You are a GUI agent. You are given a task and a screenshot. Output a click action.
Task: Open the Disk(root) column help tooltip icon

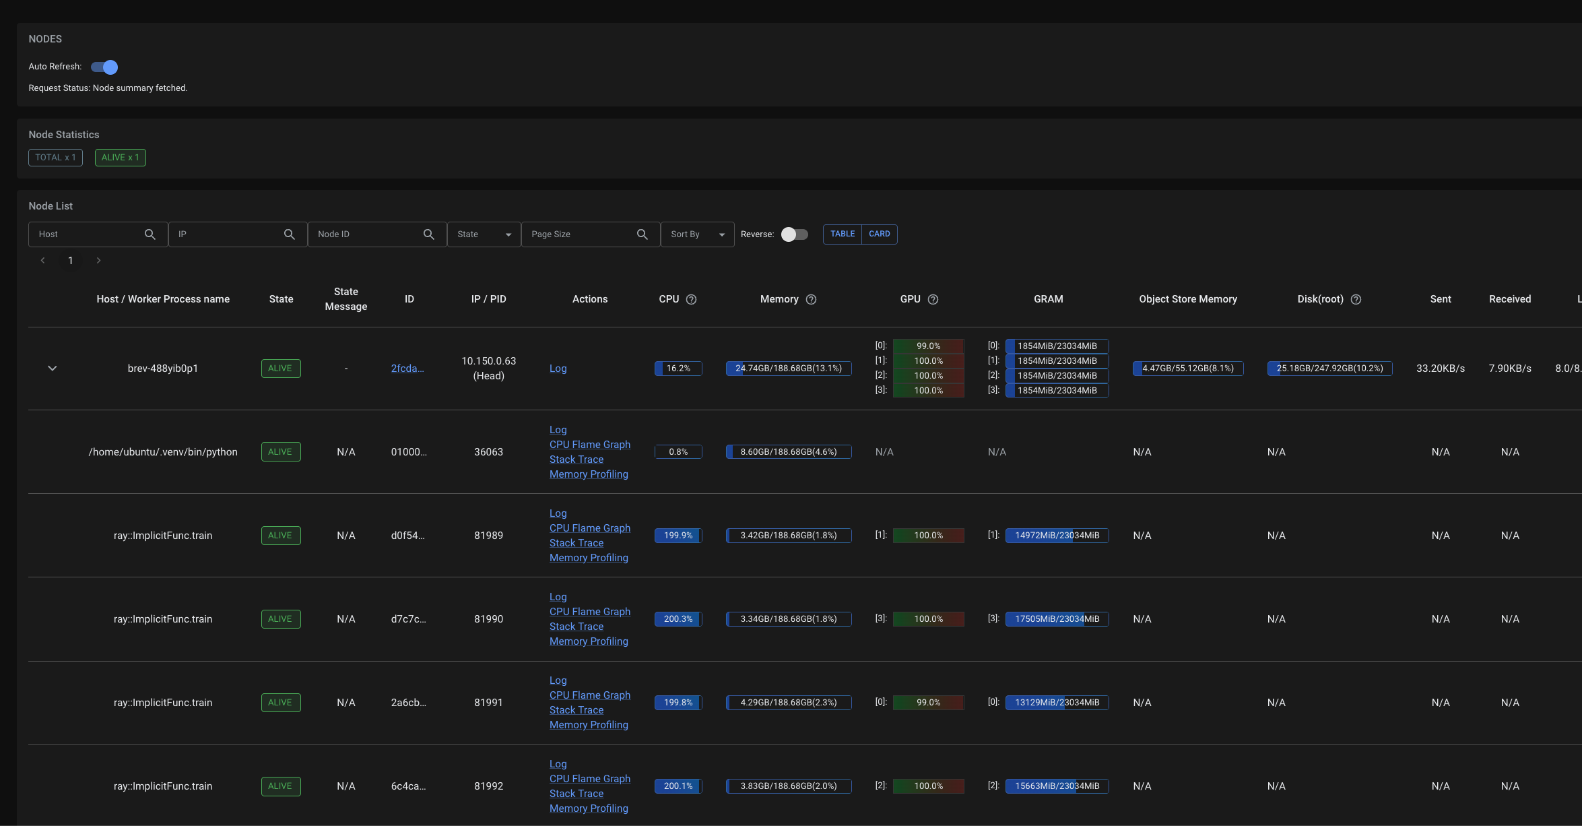point(1356,299)
